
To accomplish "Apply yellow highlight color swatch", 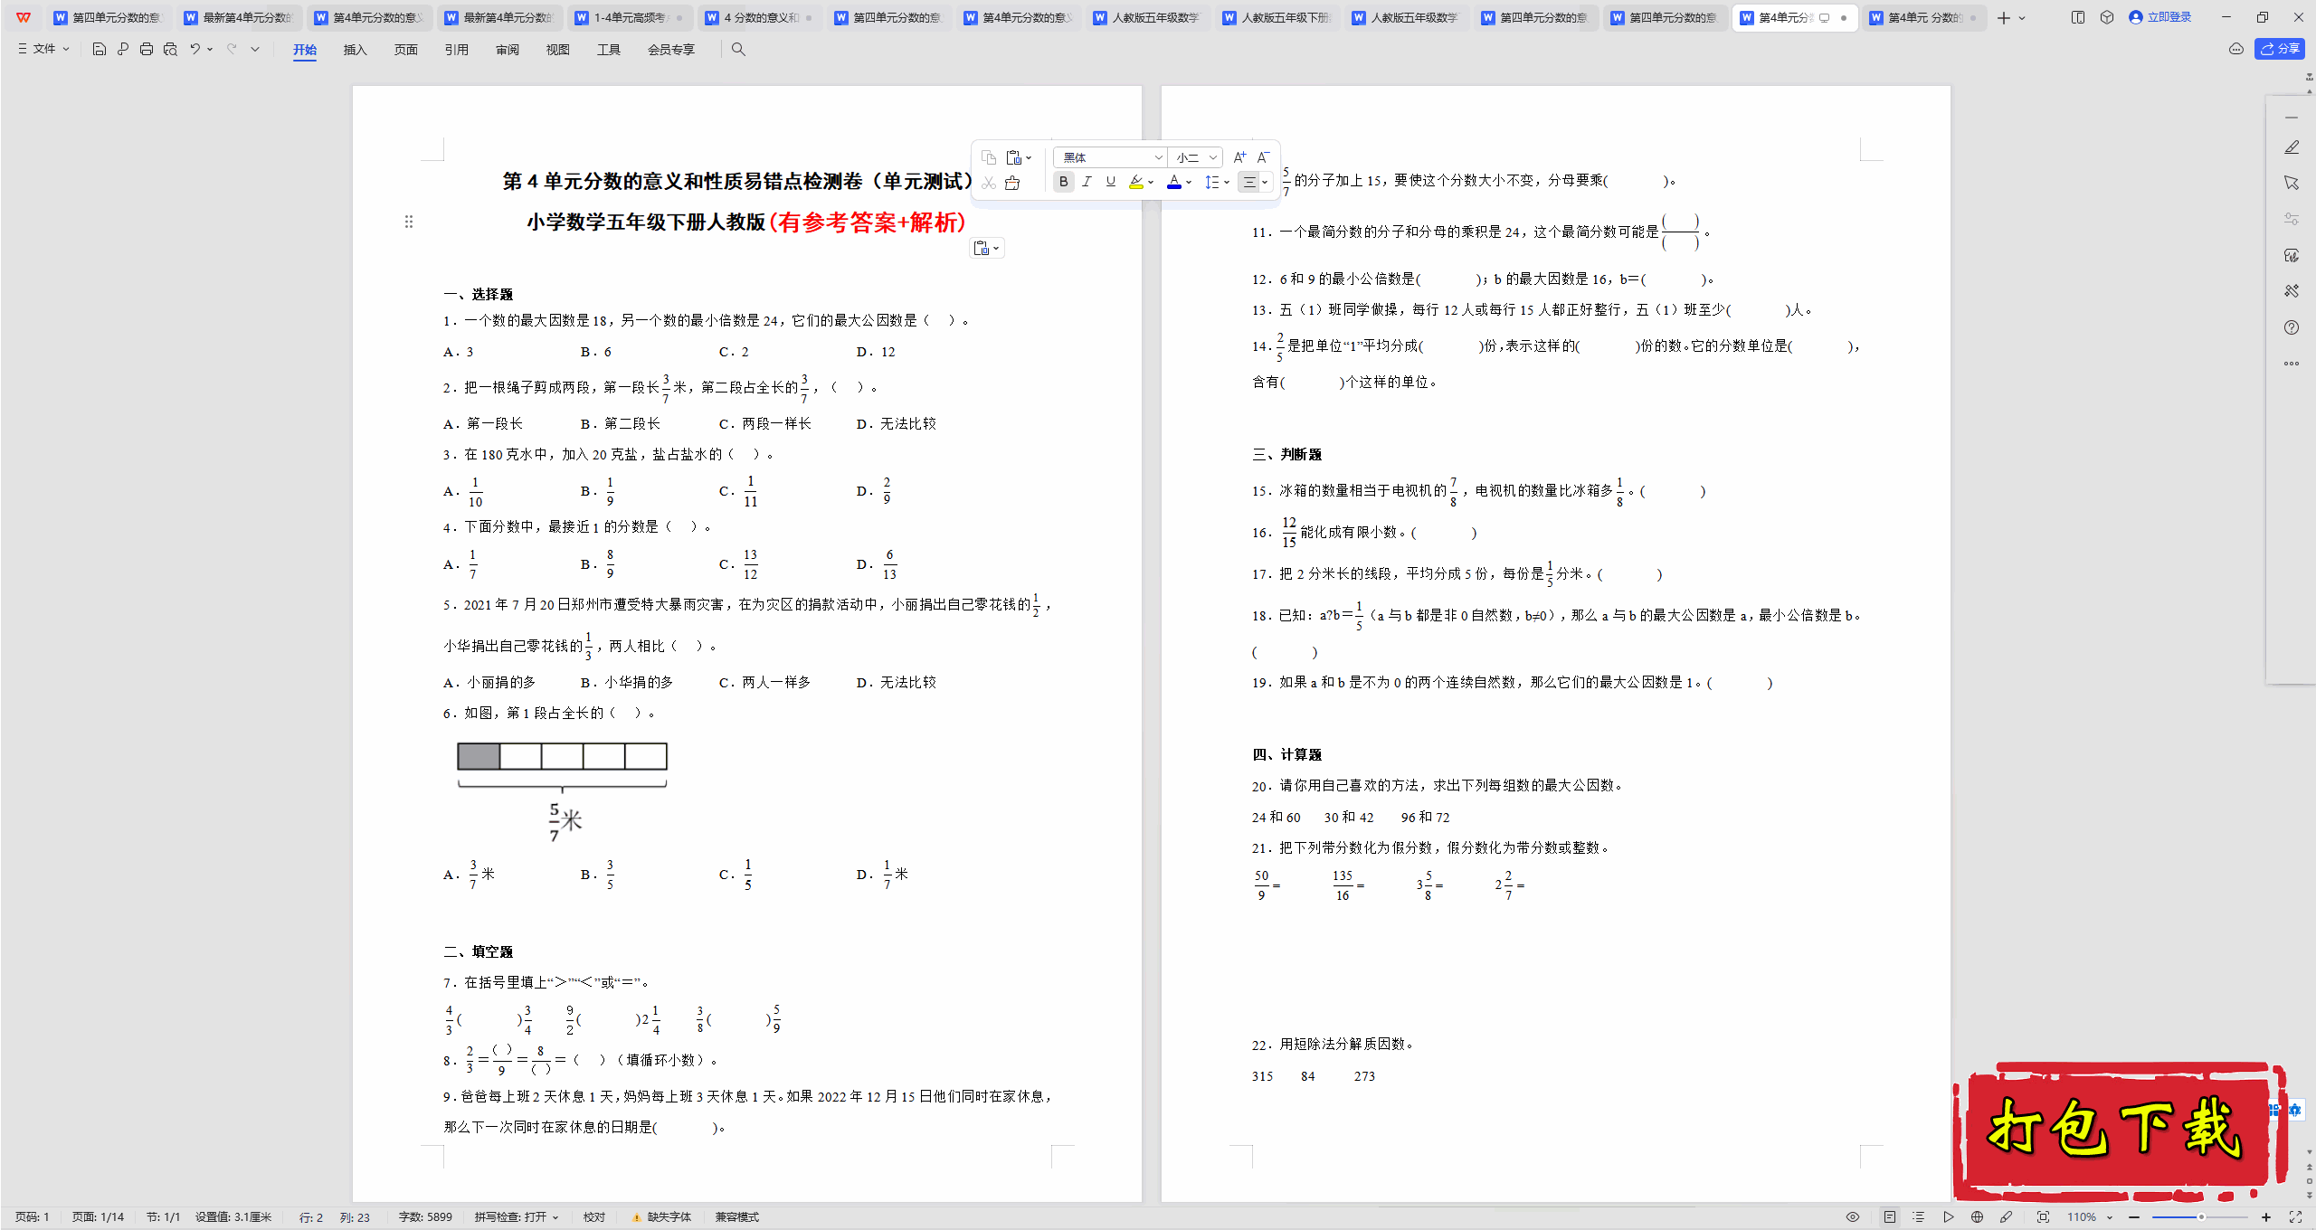I will click(1136, 182).
